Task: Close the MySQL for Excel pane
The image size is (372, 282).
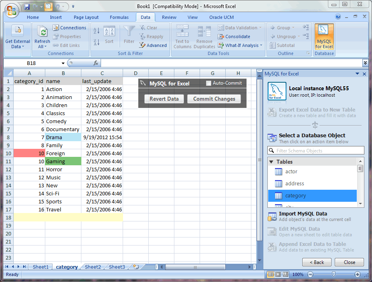Action: point(364,74)
